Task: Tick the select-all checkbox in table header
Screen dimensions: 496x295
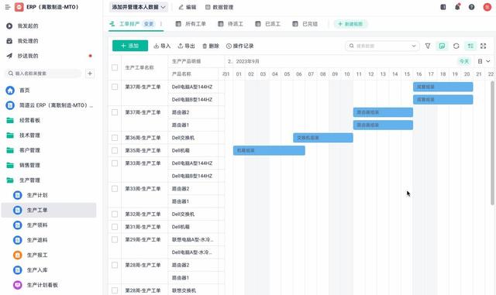Action: 115,67
